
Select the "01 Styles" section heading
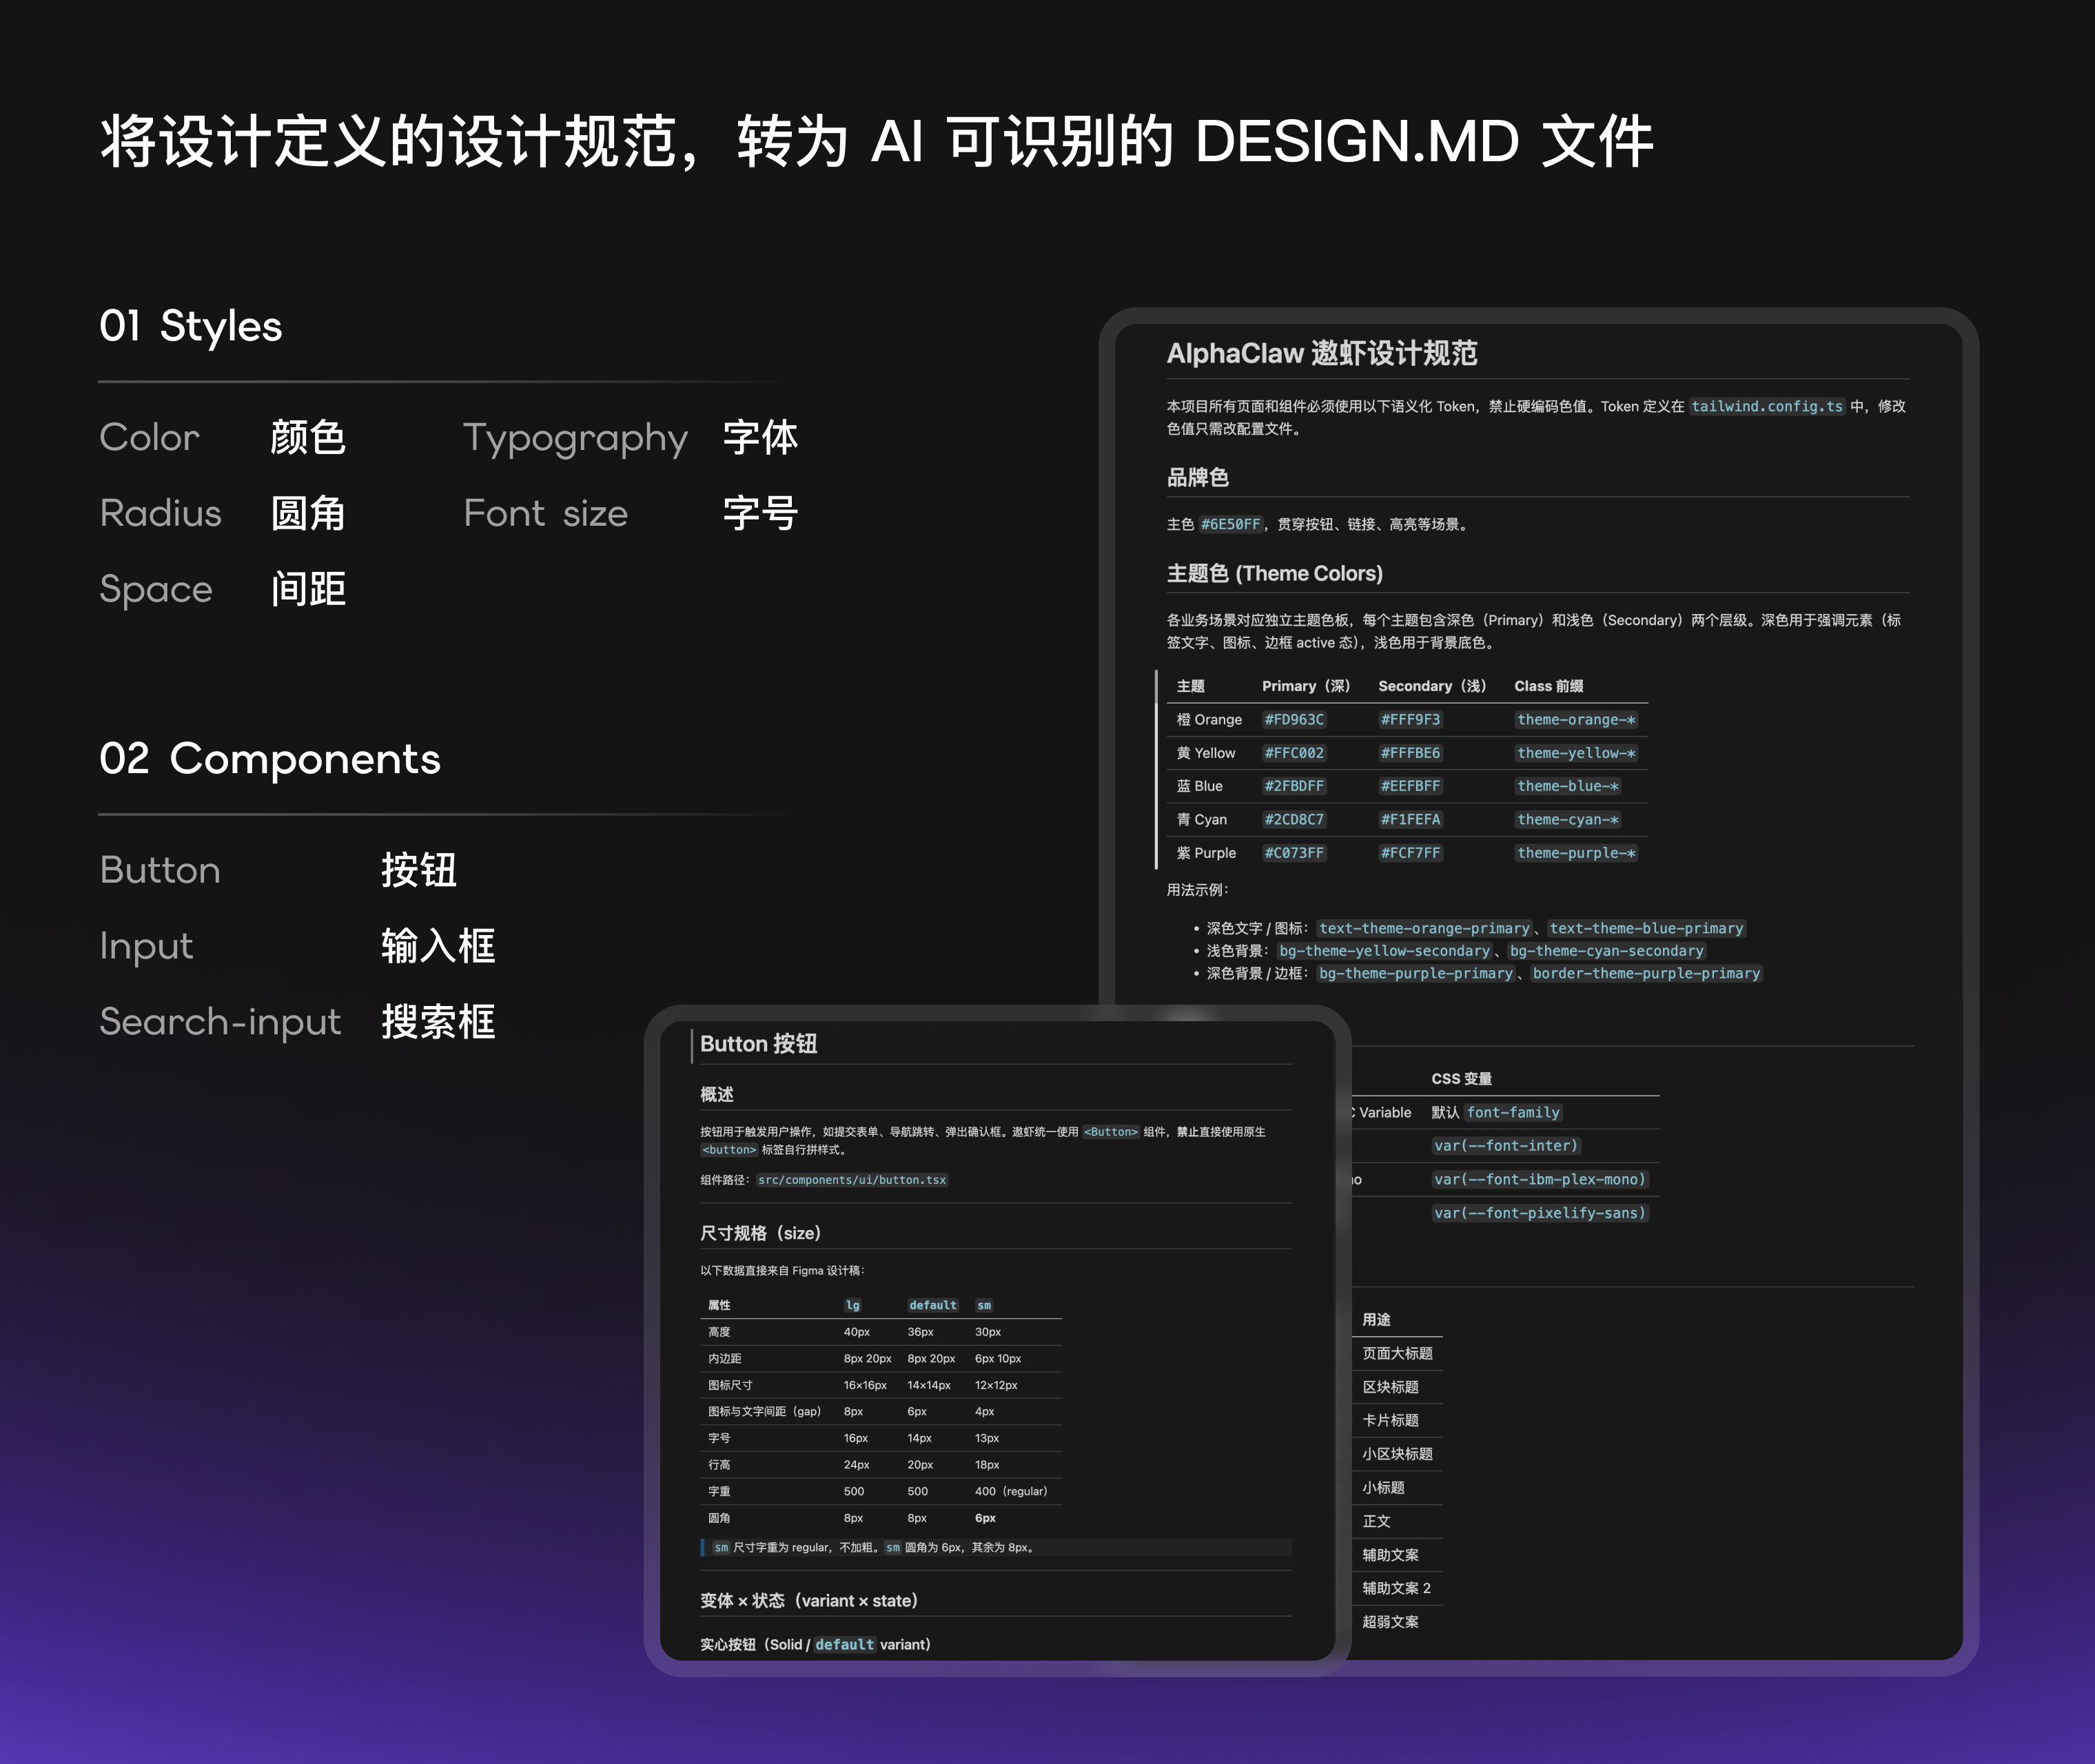(x=191, y=326)
